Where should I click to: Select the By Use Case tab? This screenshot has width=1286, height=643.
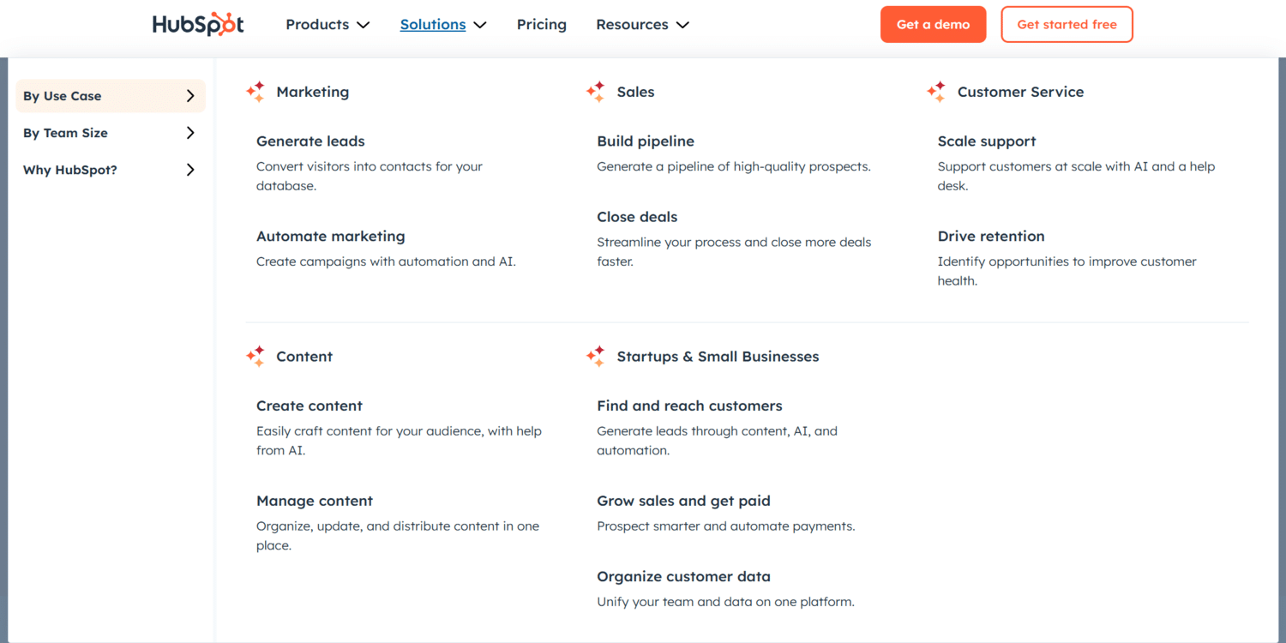(111, 96)
